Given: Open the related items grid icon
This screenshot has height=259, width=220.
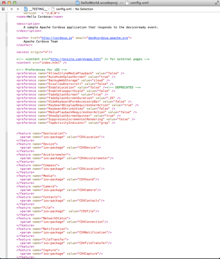Looking at the screenshot, I should (x=3, y=9).
